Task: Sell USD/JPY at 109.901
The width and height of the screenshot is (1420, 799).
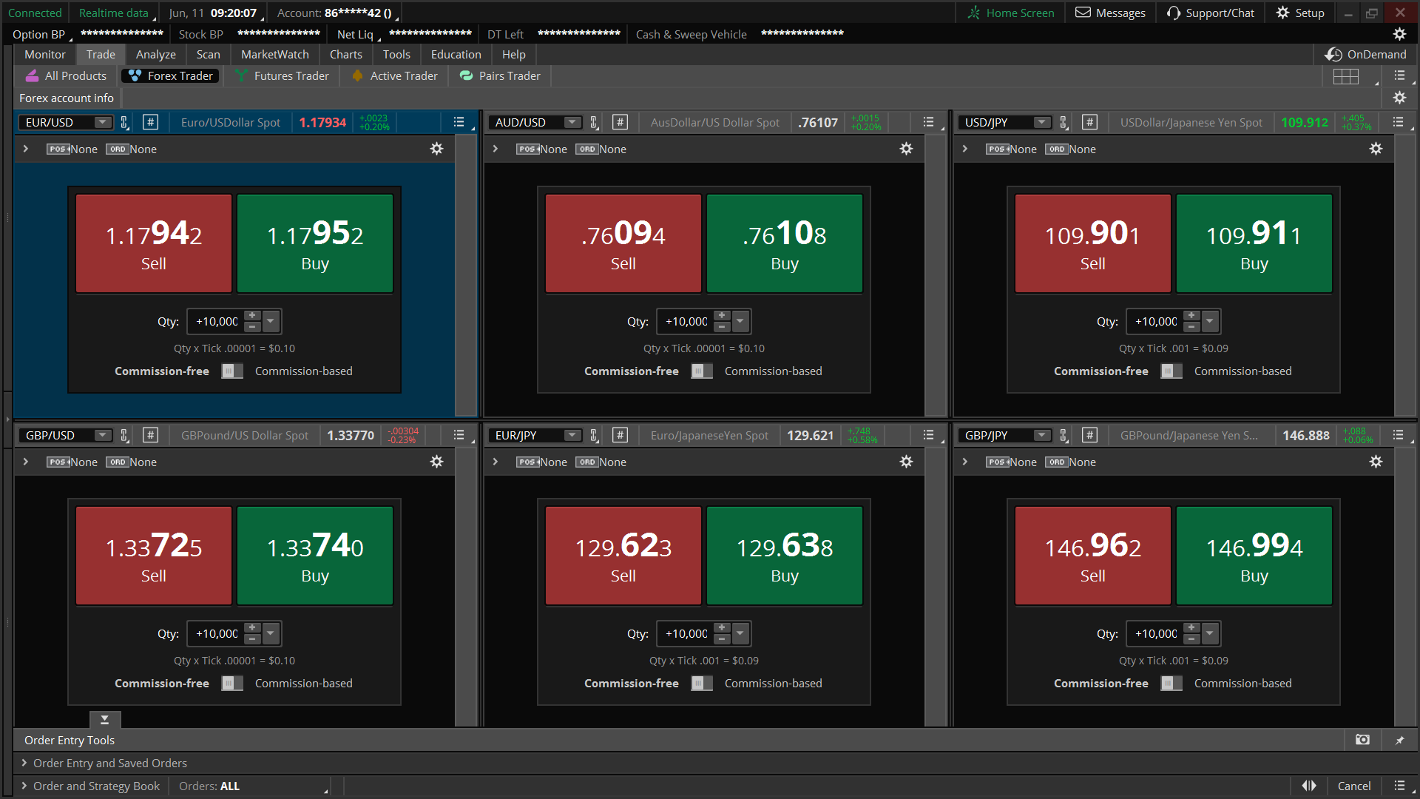Action: click(x=1093, y=243)
